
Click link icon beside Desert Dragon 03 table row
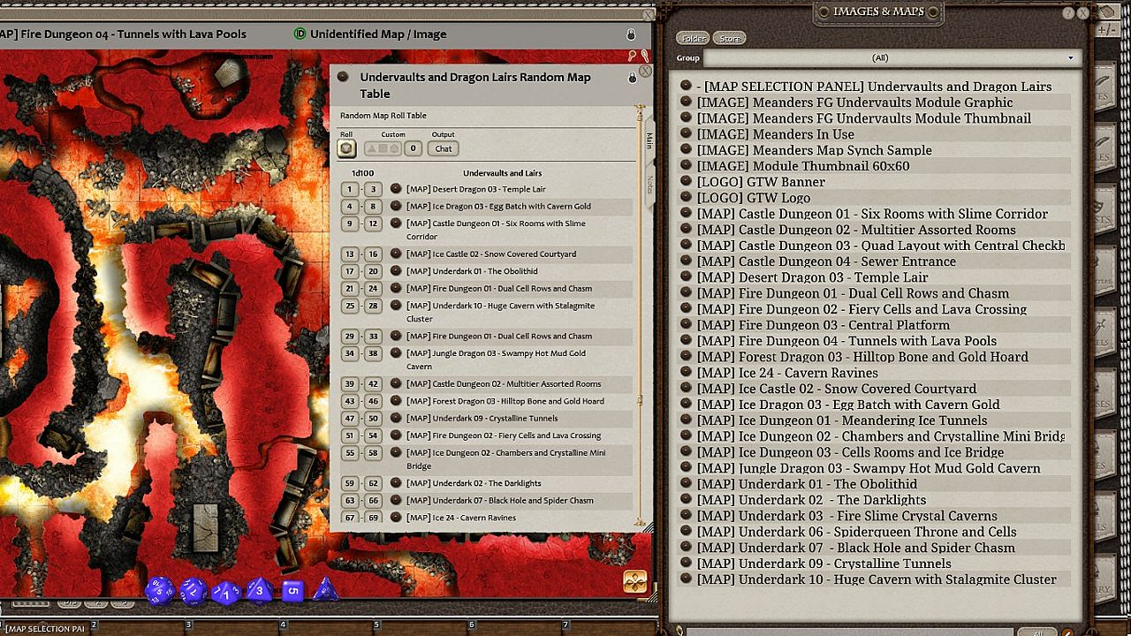tap(396, 189)
